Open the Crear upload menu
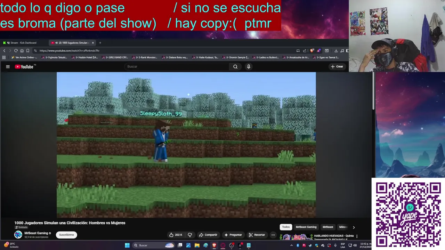Viewport: 445px width, 250px height. (x=337, y=67)
